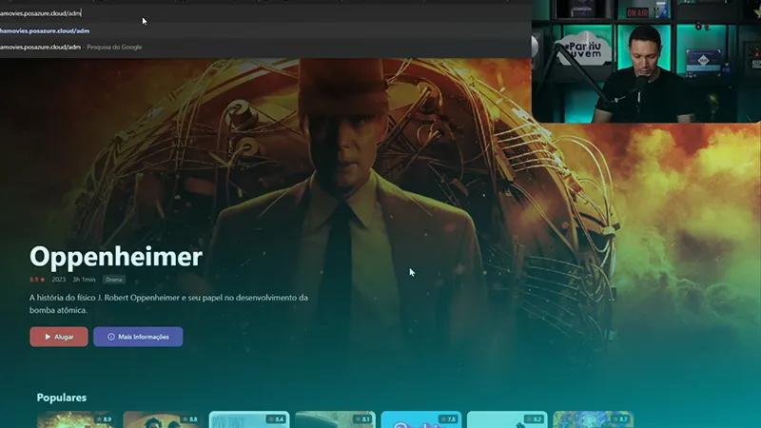This screenshot has height=428, width=761.
Task: Open the Populares movie thumbnail rated 8.9
Action: pyautogui.click(x=76, y=419)
